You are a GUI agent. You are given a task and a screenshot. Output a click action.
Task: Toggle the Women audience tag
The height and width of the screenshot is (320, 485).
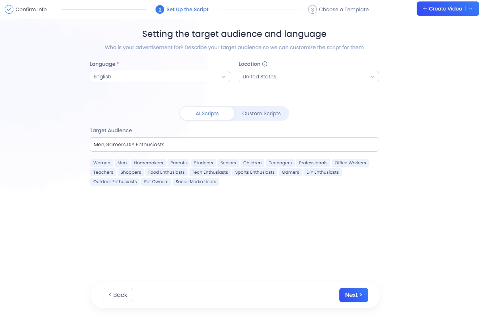pos(102,163)
